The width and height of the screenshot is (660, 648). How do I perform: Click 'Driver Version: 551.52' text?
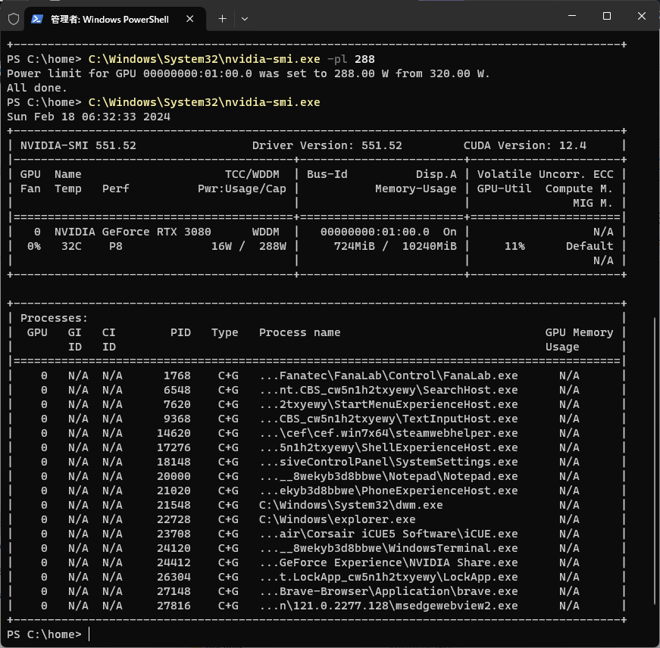point(327,145)
